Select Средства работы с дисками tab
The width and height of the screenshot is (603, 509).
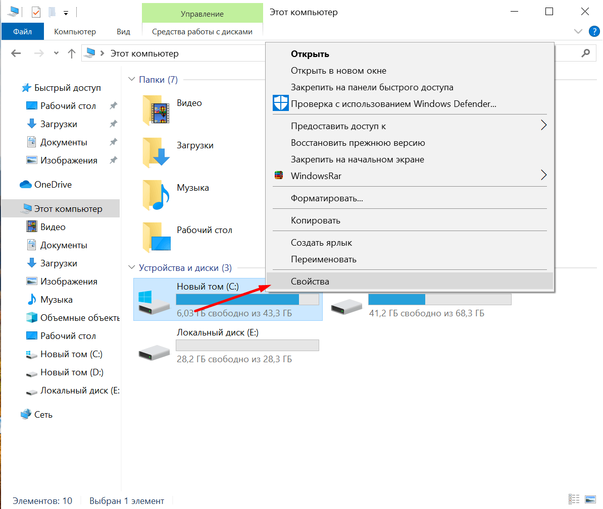coord(203,31)
